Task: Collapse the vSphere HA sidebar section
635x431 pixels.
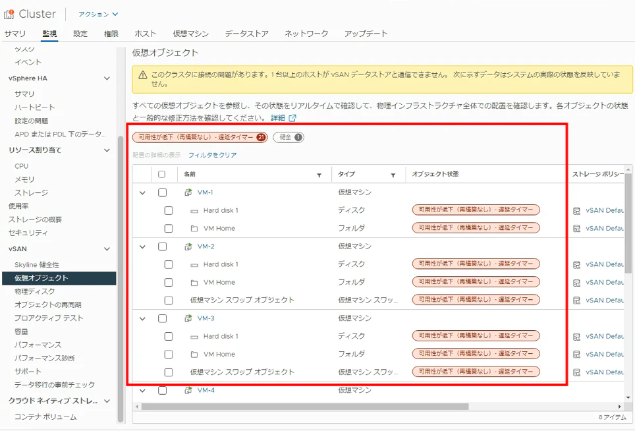Action: [107, 78]
